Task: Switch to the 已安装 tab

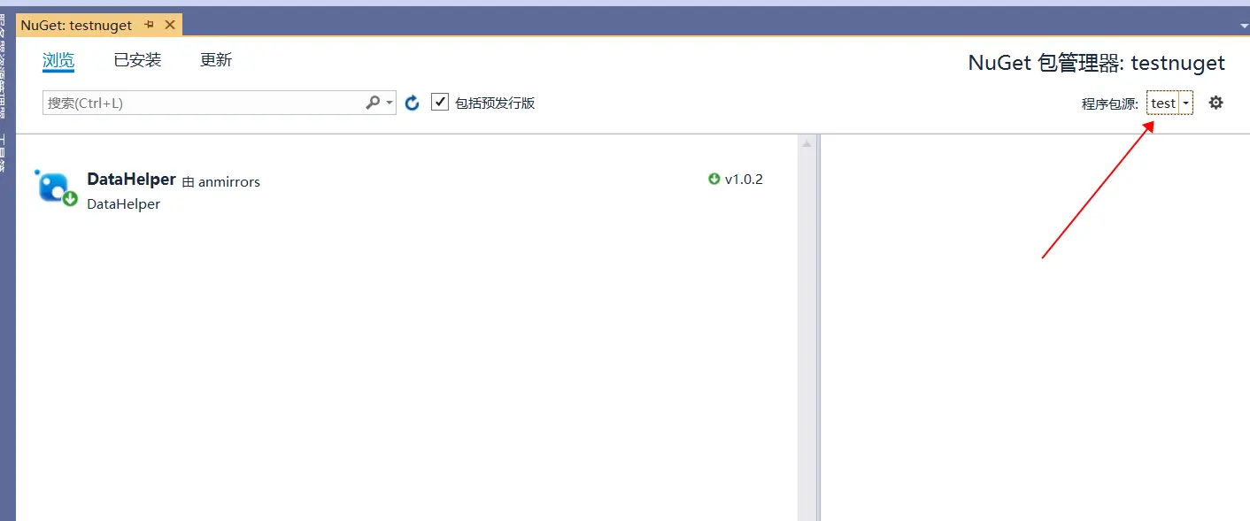Action: click(137, 60)
